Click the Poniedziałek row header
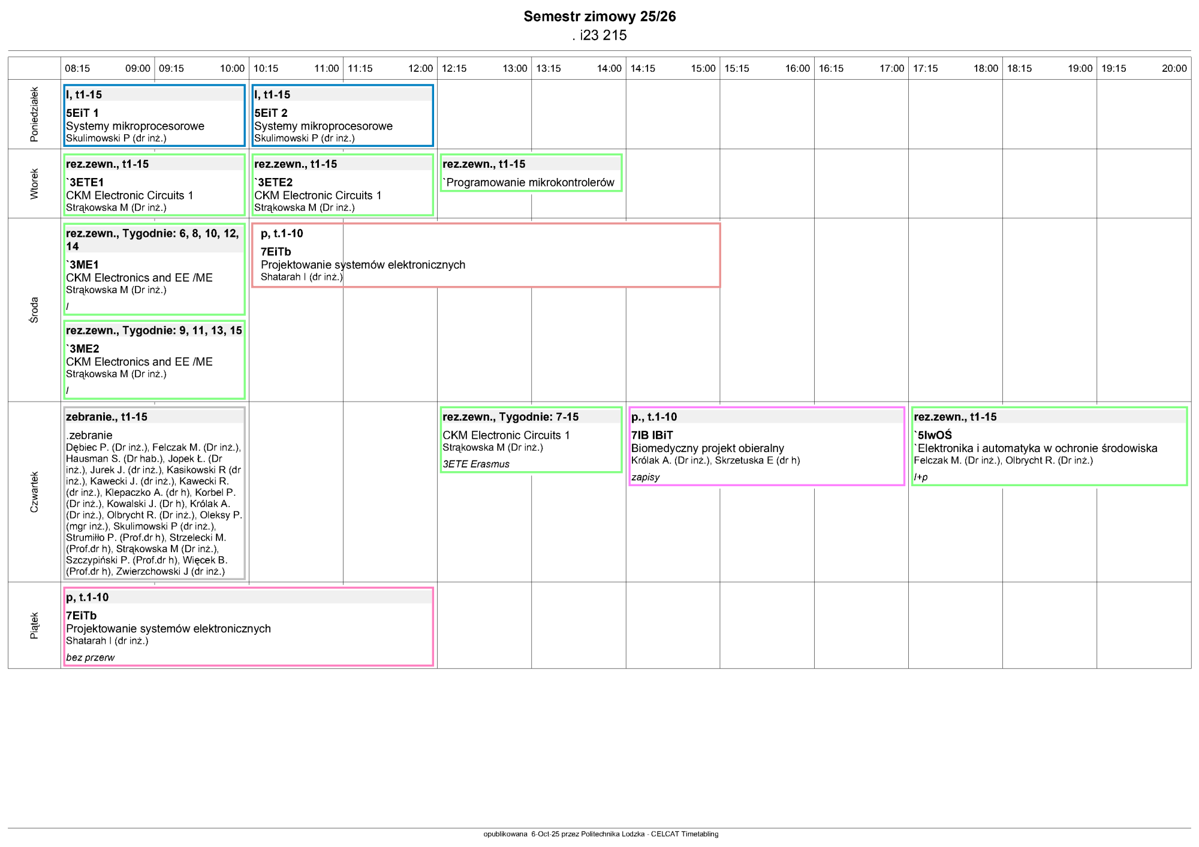 click(x=34, y=114)
